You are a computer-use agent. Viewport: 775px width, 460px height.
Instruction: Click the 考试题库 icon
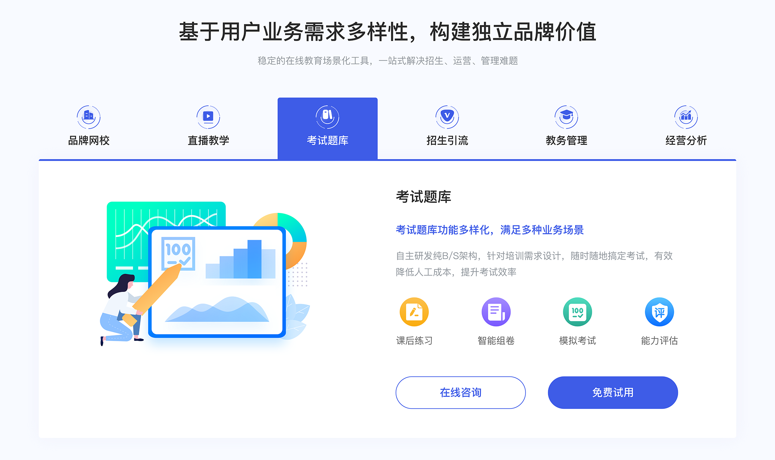[328, 115]
